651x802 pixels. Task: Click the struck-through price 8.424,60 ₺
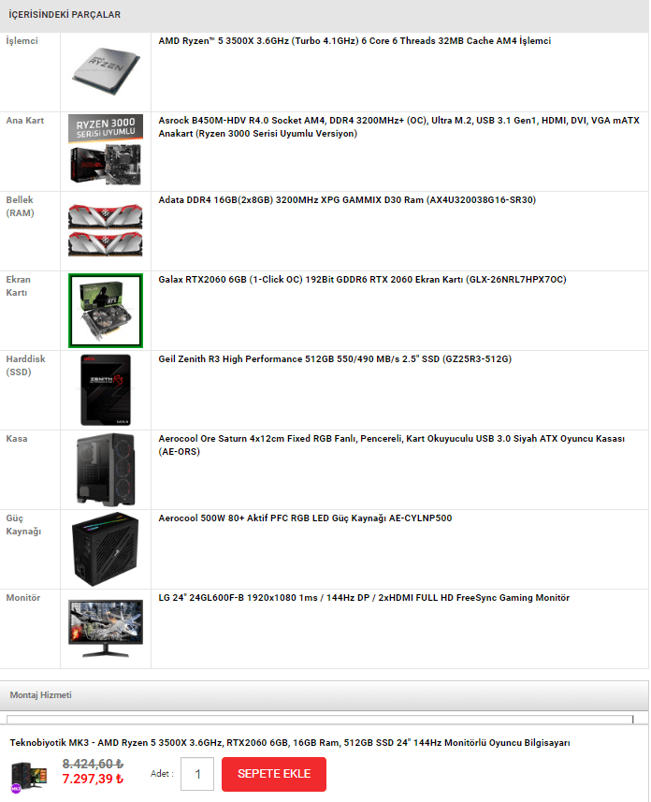point(93,765)
